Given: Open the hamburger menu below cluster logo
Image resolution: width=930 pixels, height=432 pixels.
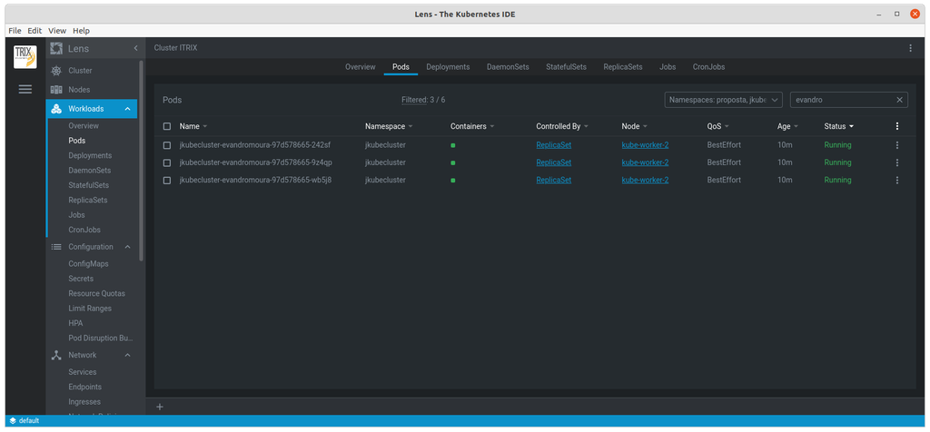Looking at the screenshot, I should click(x=25, y=90).
